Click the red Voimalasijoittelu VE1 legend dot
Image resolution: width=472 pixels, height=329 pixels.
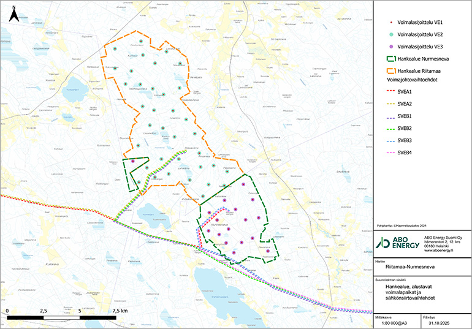(x=385, y=22)
